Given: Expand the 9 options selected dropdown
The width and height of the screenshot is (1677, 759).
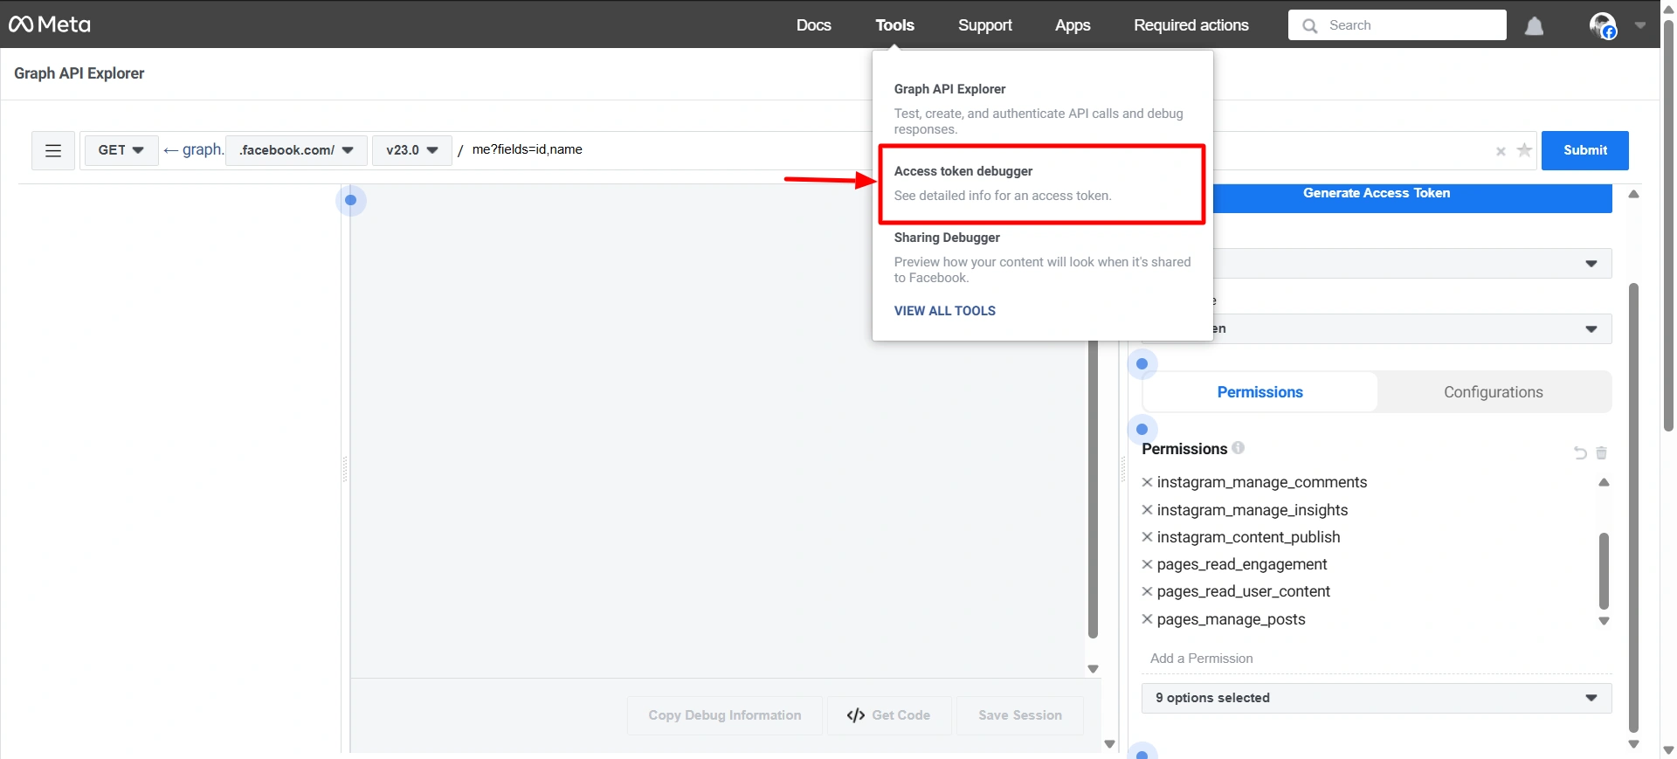Looking at the screenshot, I should click(x=1377, y=698).
